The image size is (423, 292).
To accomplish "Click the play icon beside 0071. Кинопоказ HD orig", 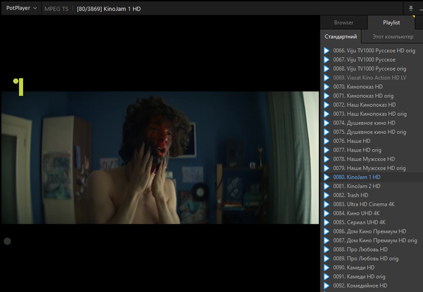I will [327, 96].
